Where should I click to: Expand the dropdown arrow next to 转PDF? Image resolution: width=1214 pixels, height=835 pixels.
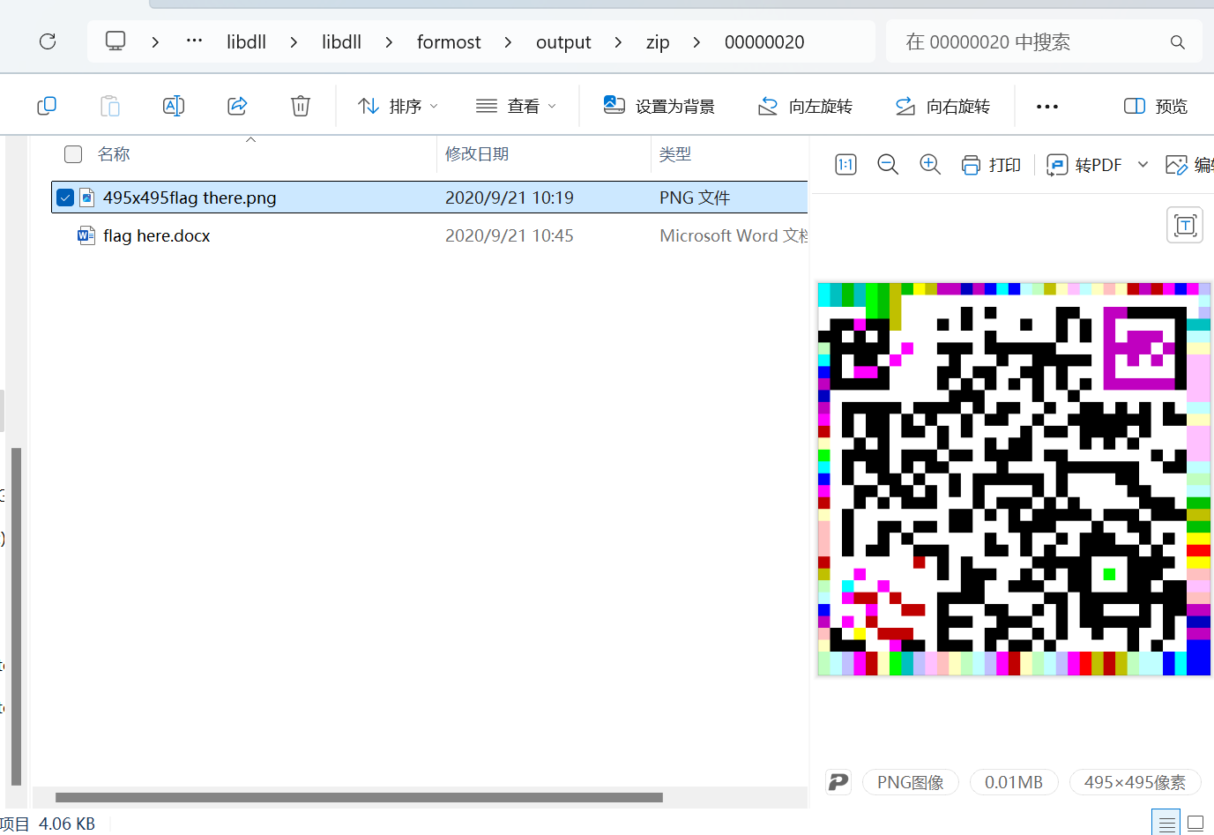(1143, 165)
